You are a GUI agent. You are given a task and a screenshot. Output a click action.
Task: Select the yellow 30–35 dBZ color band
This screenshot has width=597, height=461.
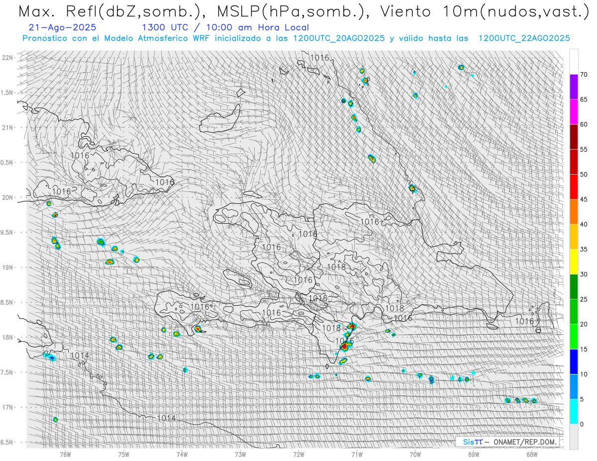click(x=574, y=262)
